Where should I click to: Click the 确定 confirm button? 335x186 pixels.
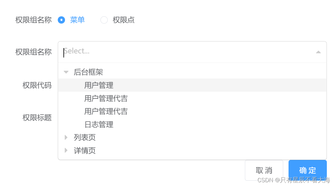(307, 170)
